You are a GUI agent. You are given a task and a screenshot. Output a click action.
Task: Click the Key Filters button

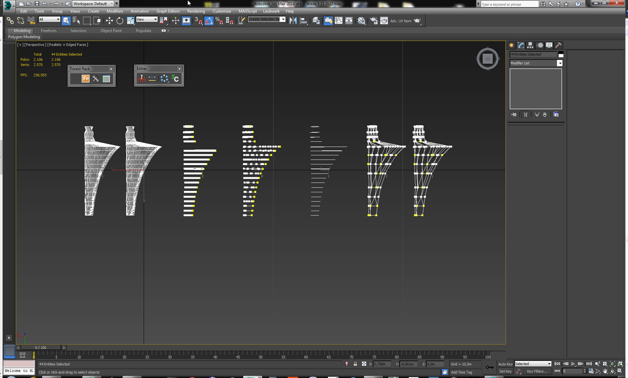coord(537,371)
